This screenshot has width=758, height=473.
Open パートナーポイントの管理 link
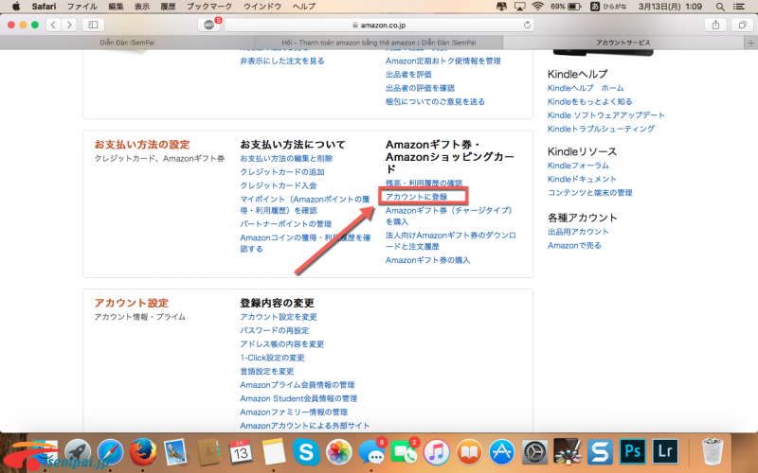286,224
